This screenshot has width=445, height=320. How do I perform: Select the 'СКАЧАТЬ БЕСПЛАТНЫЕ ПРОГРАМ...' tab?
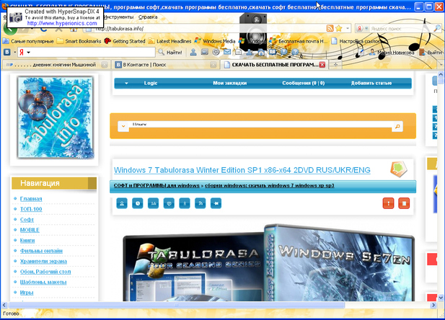click(x=274, y=65)
